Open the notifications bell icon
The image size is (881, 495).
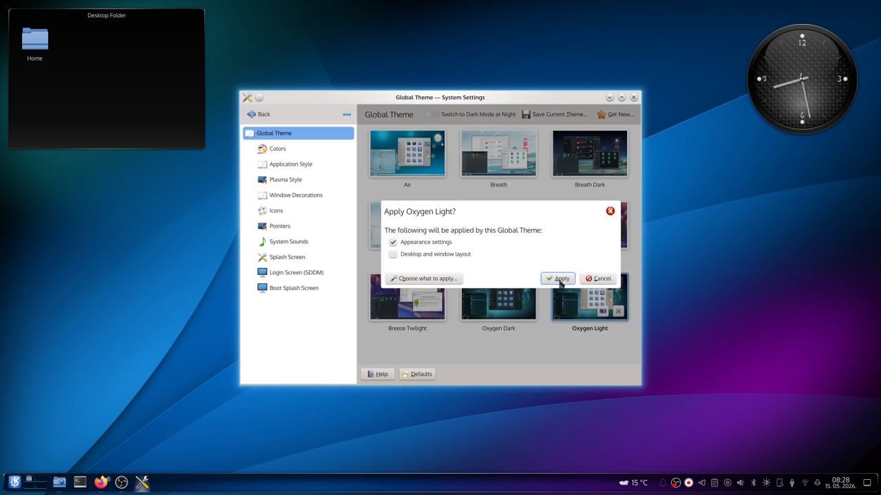click(663, 483)
